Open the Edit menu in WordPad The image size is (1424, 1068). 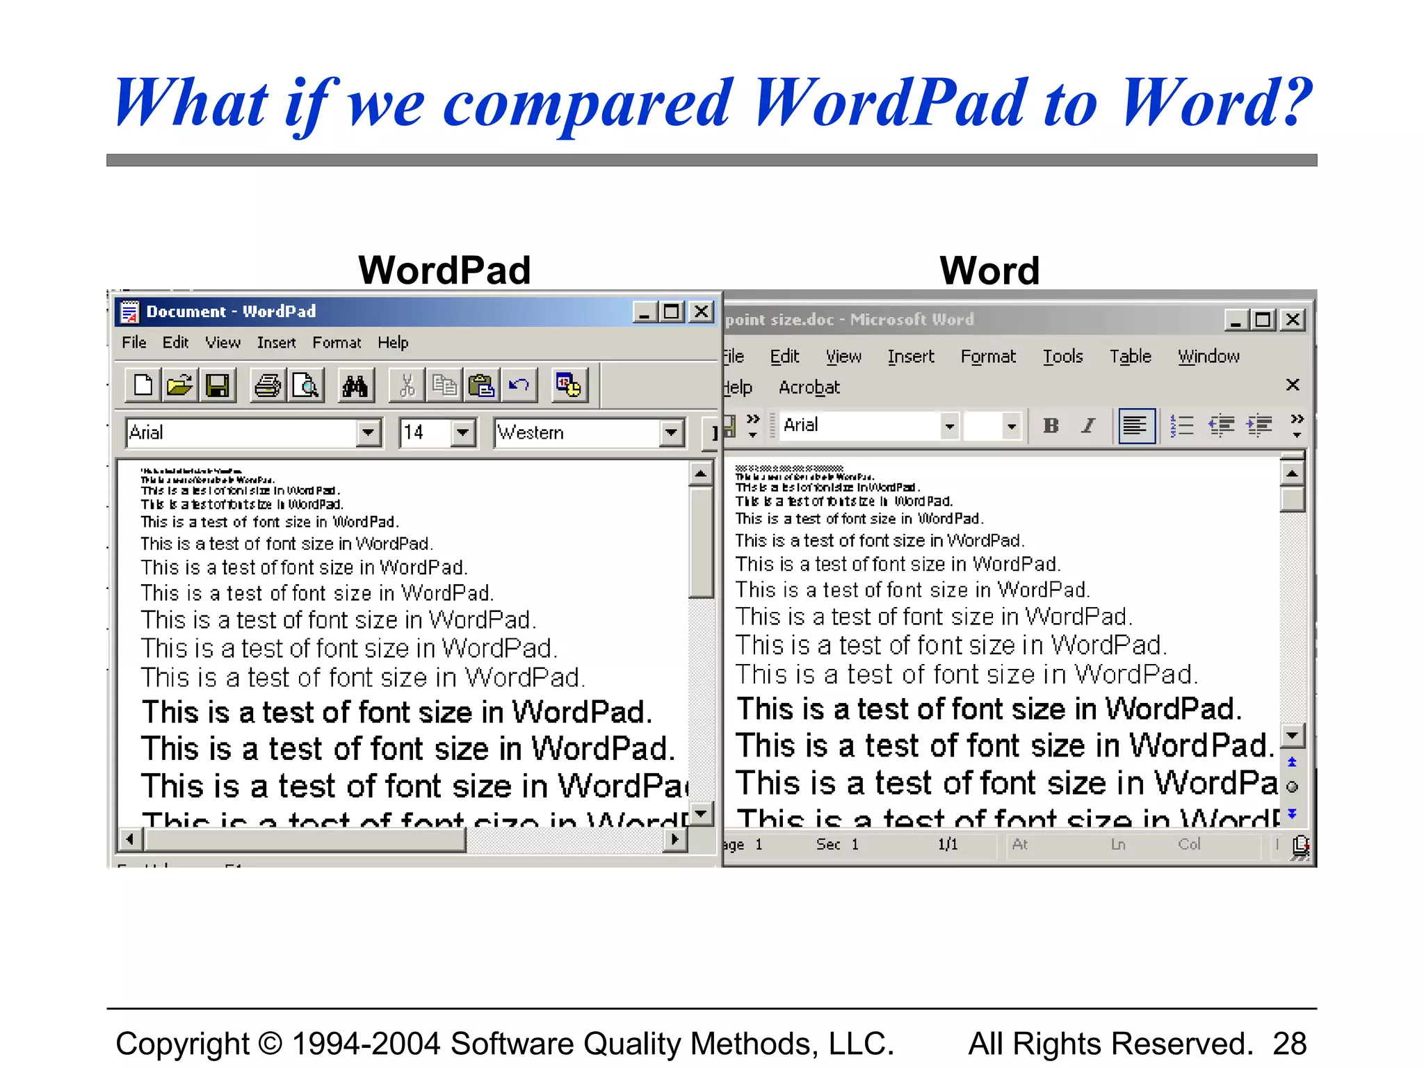[175, 343]
